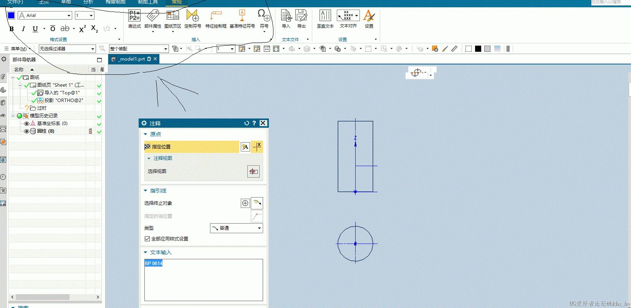
Task: Click the blue text color swatch
Action: [x=11, y=15]
